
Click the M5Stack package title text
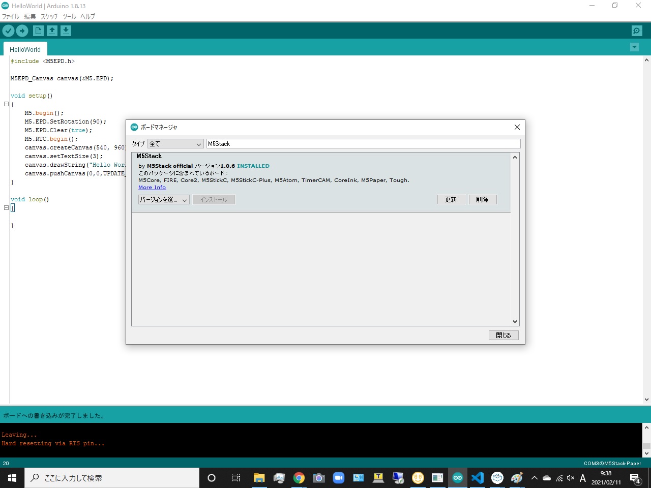coord(149,156)
